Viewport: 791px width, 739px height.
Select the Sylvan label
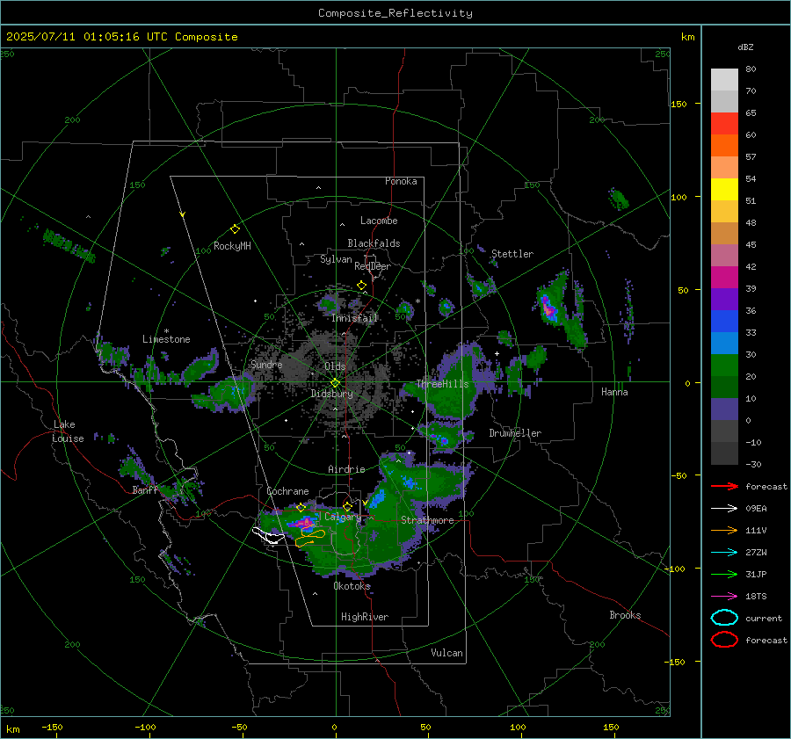pyautogui.click(x=336, y=259)
